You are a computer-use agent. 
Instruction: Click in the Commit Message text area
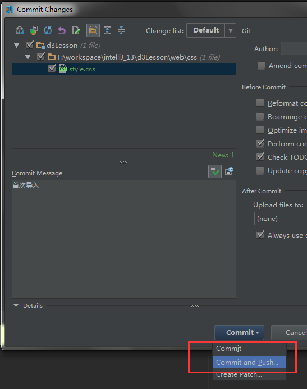[x=124, y=239]
